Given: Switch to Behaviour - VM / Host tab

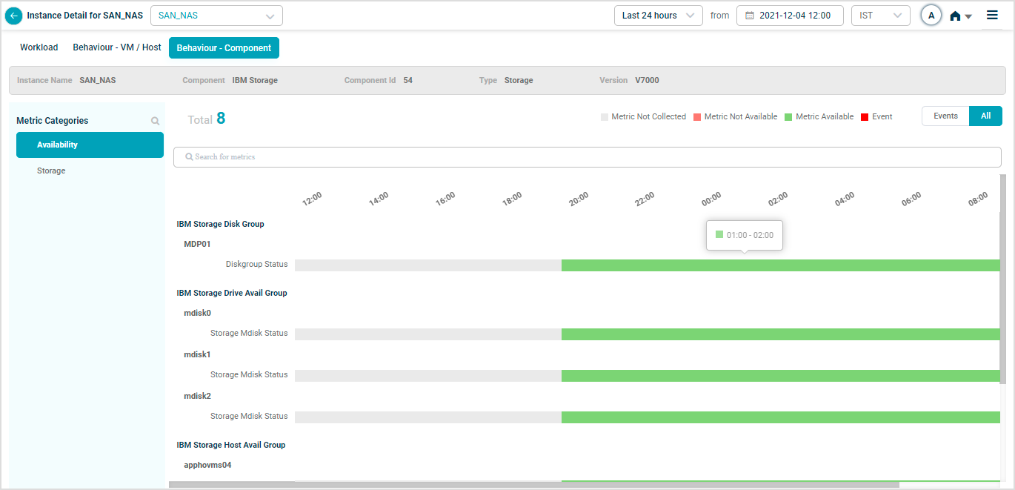Looking at the screenshot, I should pos(117,47).
